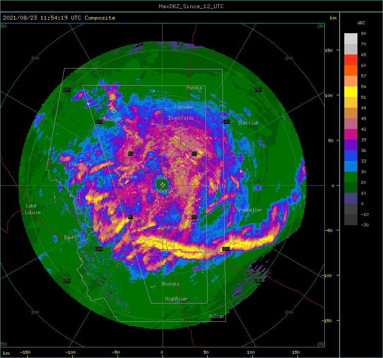The image size is (383, 358).
Task: Click the Vulcan label
Action: coord(217,316)
